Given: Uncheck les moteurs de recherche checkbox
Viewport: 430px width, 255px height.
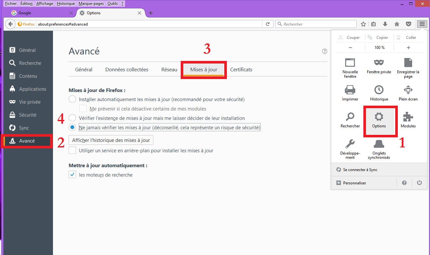Looking at the screenshot, I should 72,175.
